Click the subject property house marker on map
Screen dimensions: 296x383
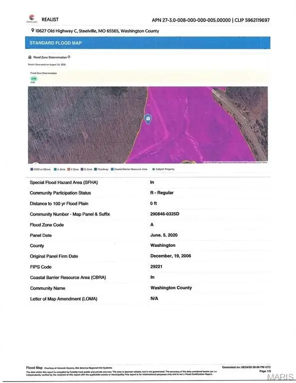(148, 119)
